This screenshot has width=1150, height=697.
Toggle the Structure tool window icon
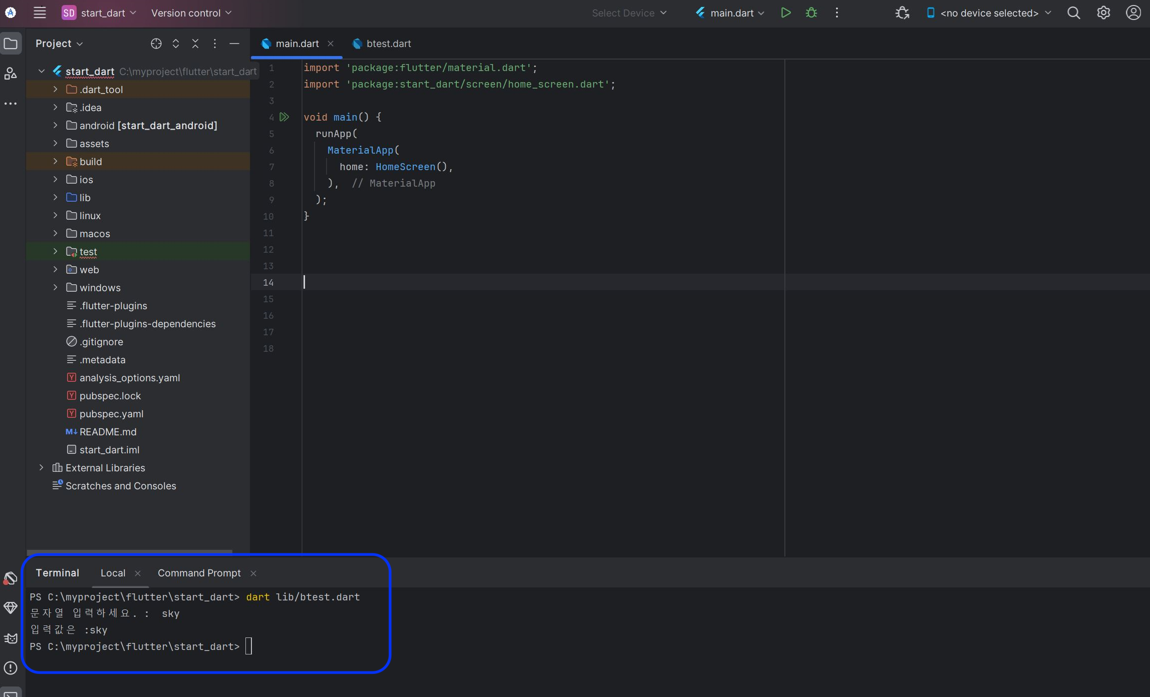(11, 74)
